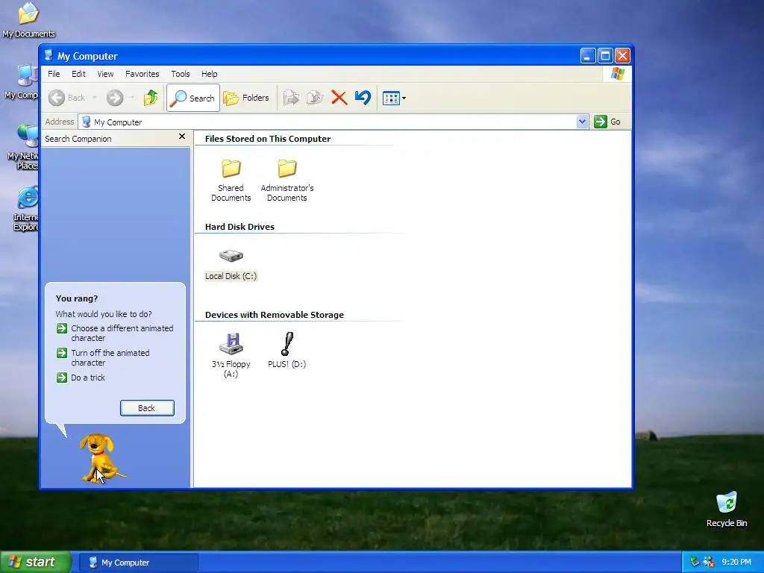Open the Edit menu
764x573 pixels.
point(78,74)
